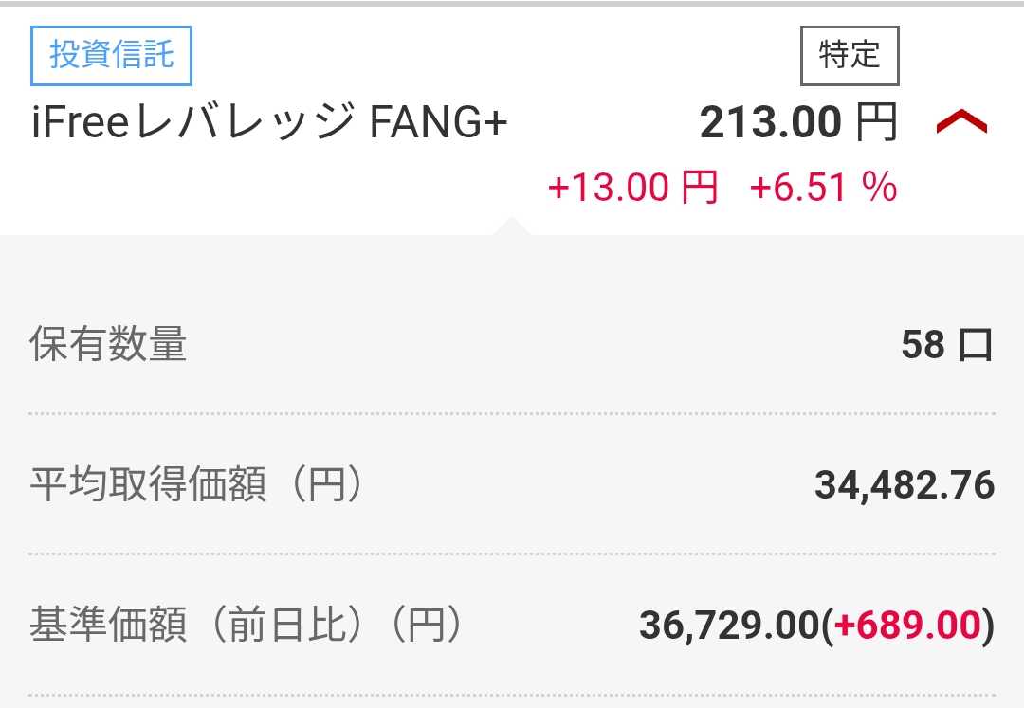Tap the +13.00 円 profit figure
The height and width of the screenshot is (708, 1024).
coord(632,188)
